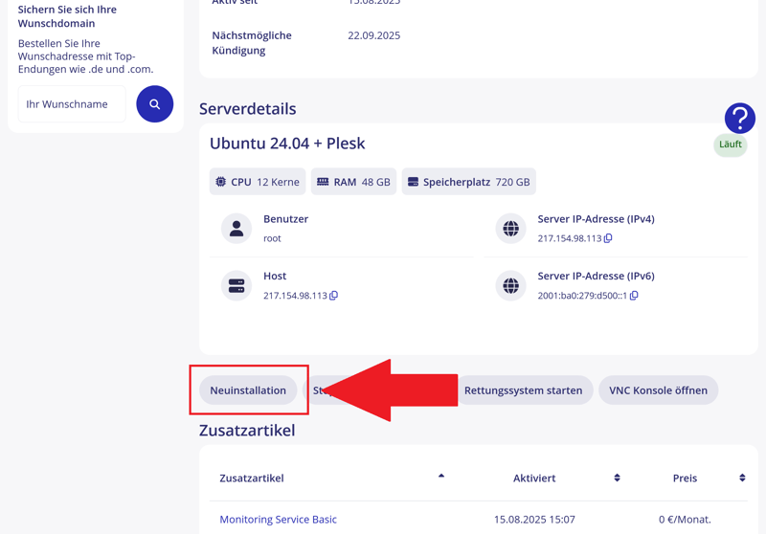Screen dimensions: 766x534
Task: Sort the table by Preis column
Action: 742,478
